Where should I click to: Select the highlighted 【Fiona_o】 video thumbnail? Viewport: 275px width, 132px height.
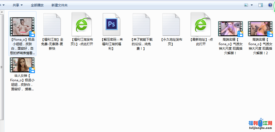(x=22, y=27)
